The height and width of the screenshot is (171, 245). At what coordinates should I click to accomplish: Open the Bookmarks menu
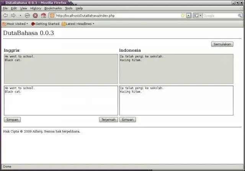53,8
